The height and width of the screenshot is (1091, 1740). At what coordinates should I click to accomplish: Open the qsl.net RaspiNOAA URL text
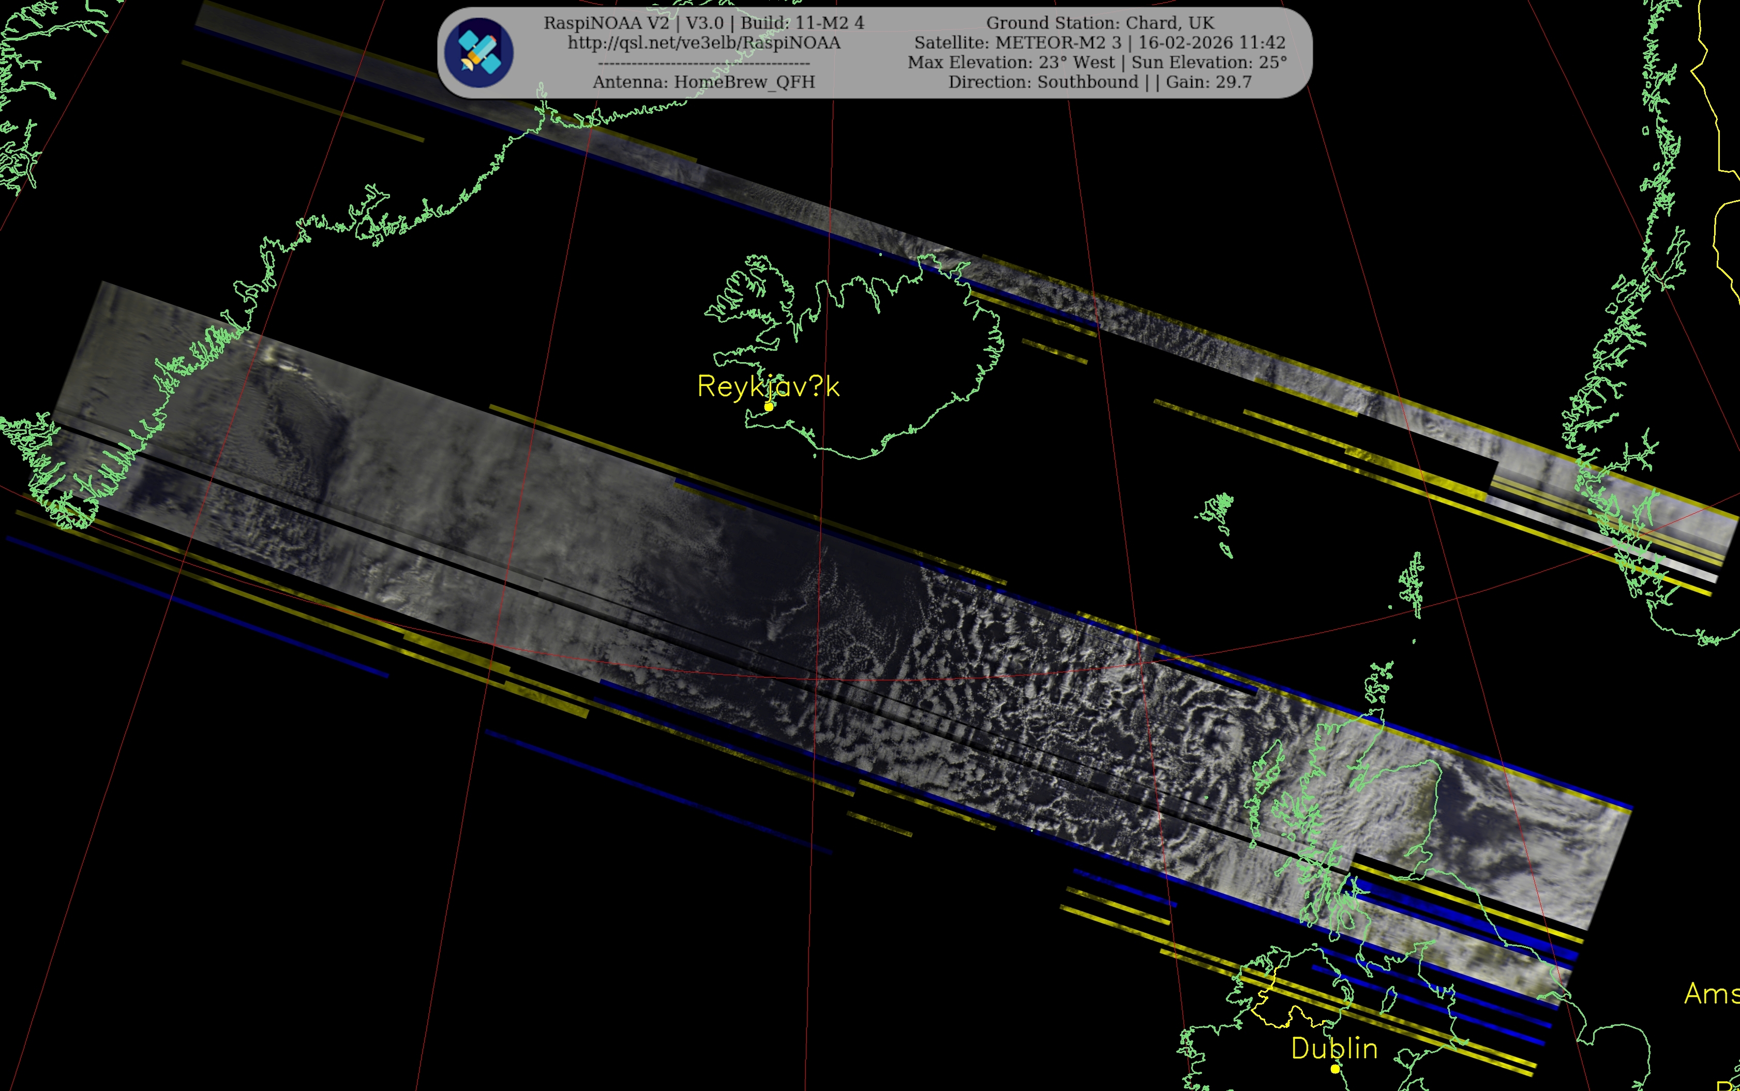click(x=703, y=42)
